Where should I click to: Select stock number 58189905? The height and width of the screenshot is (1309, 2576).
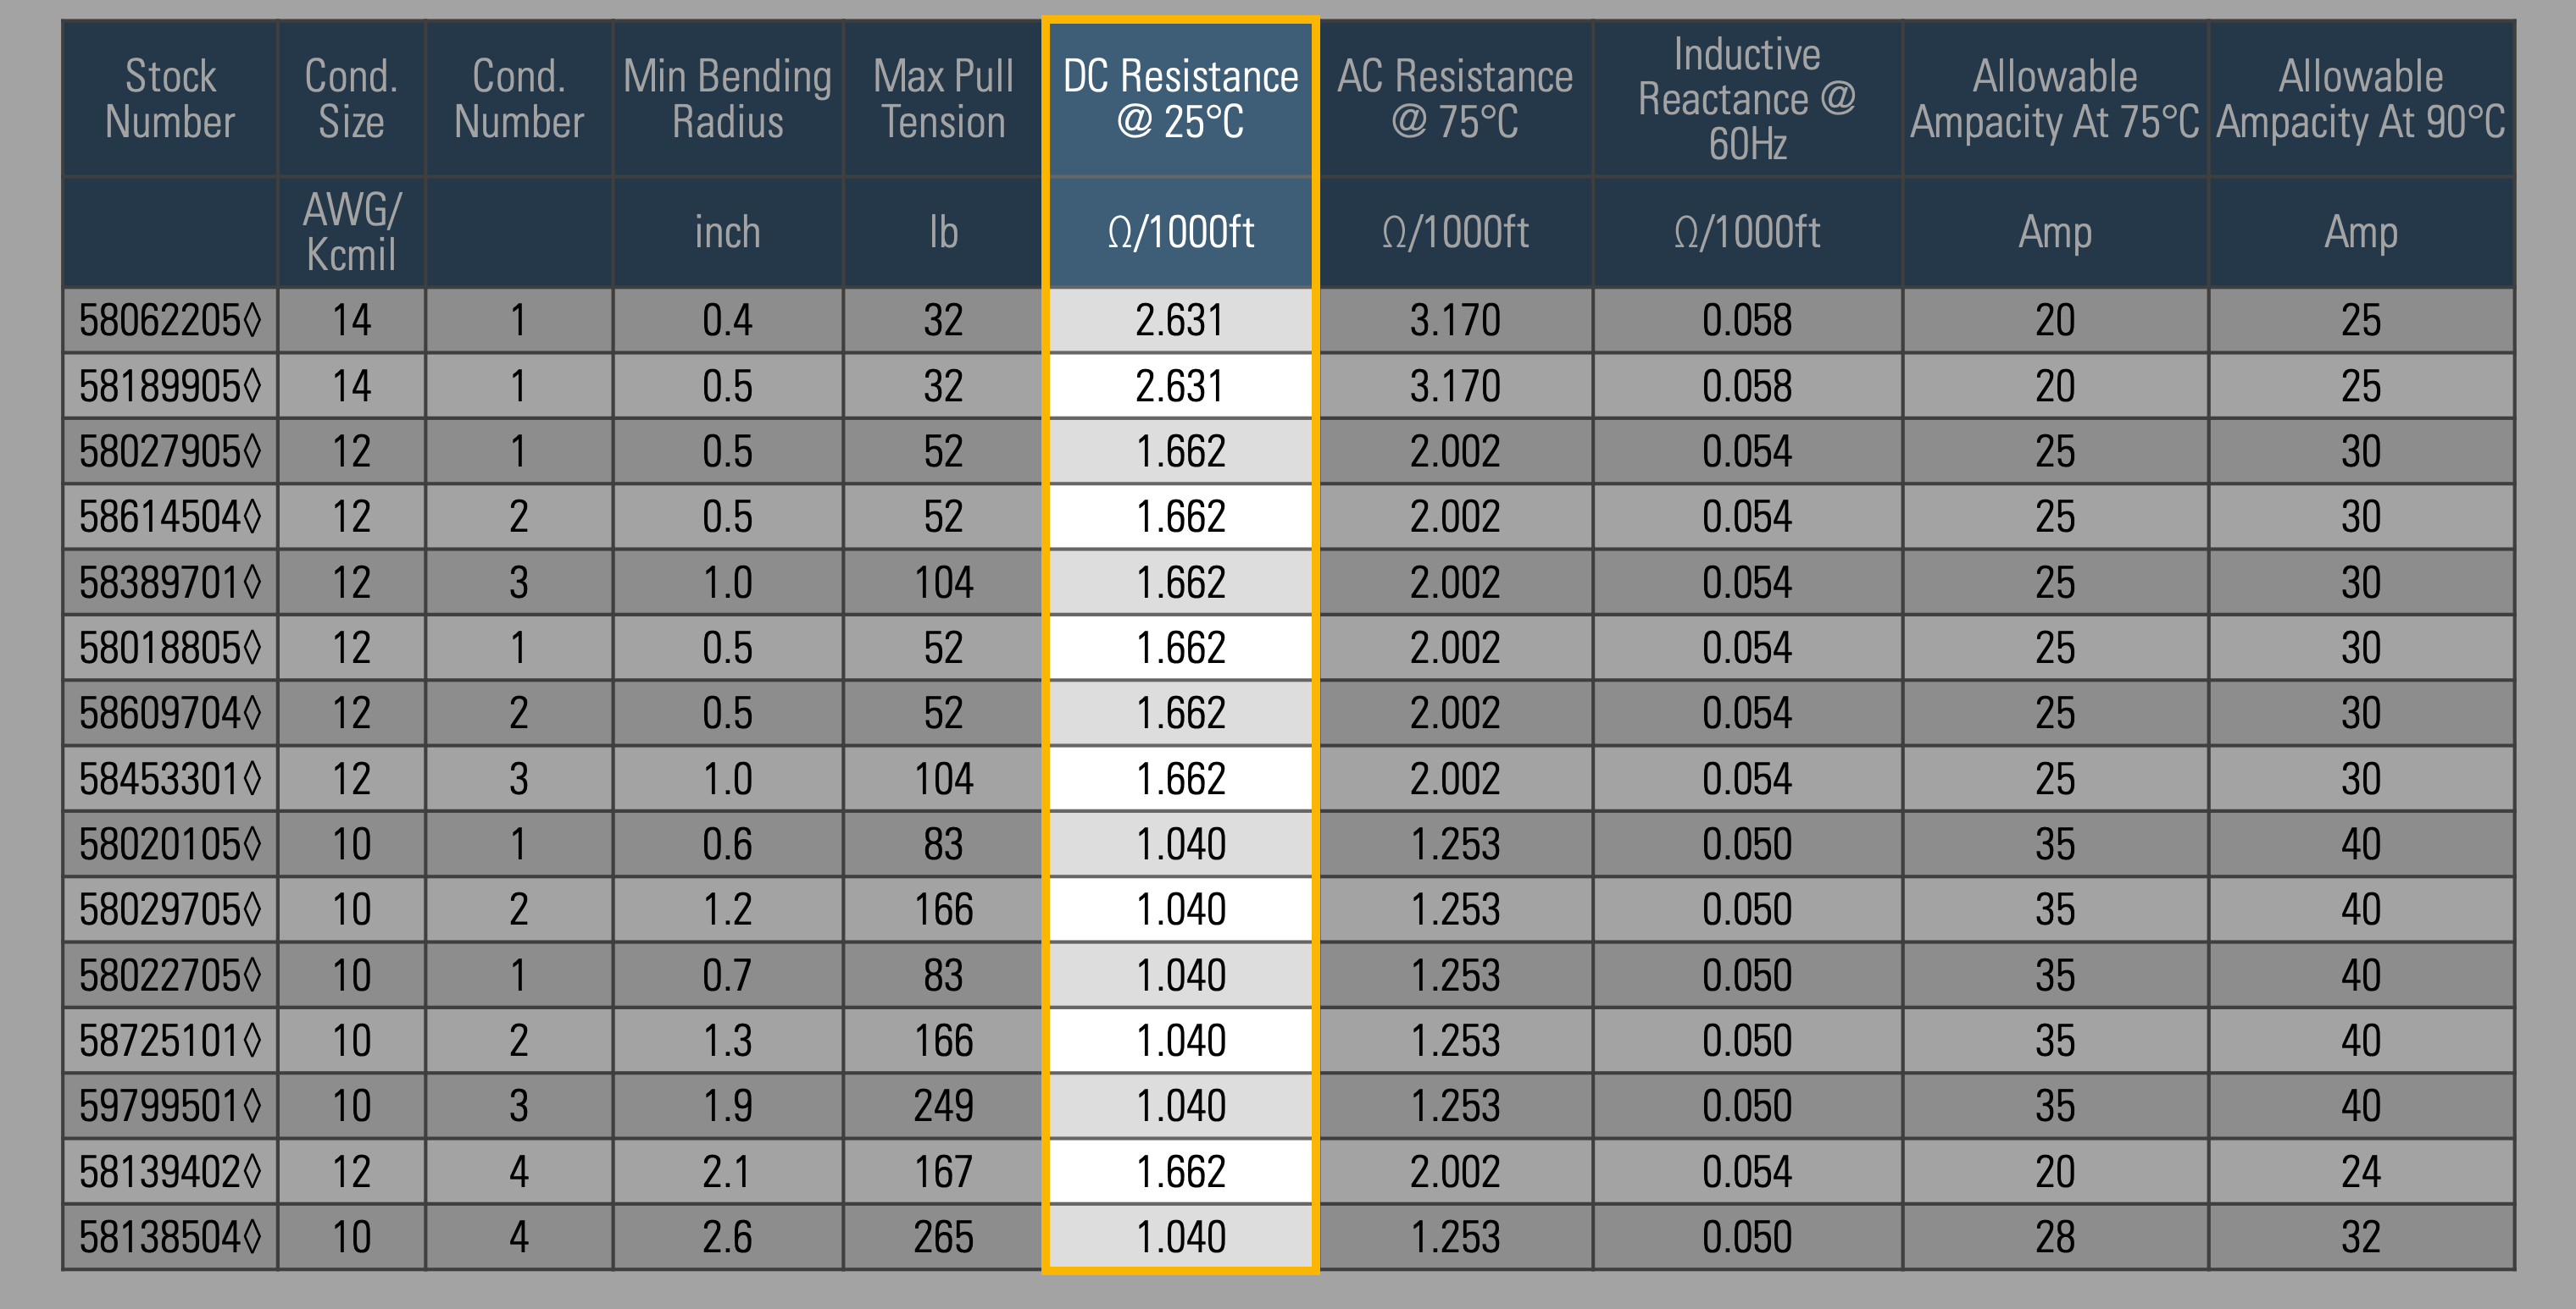170,386
